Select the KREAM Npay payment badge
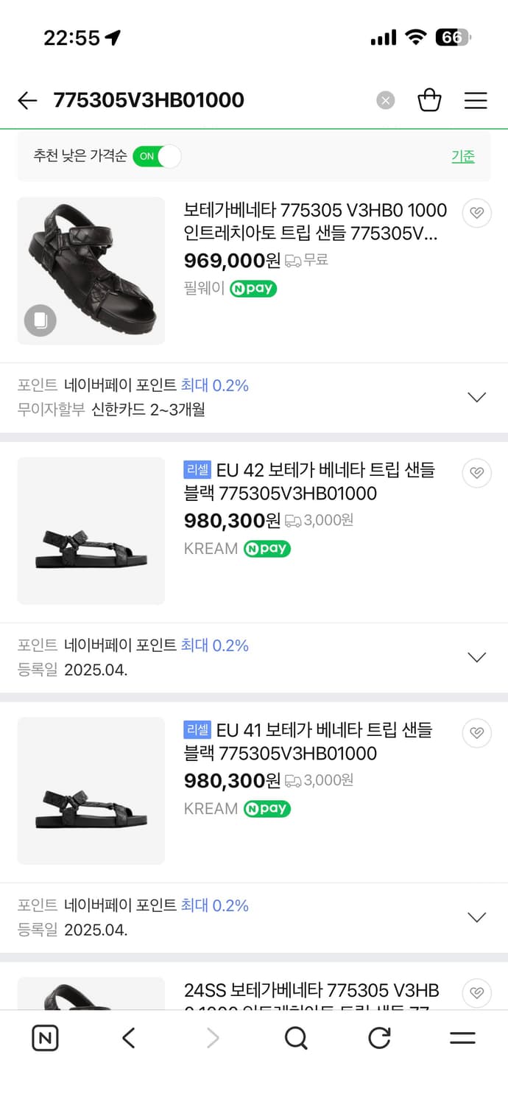 [266, 548]
